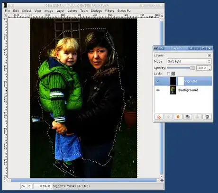This screenshot has height=193, width=218.
Task: Click the horizontal scrollbar thumb
Action: tap(83, 180)
